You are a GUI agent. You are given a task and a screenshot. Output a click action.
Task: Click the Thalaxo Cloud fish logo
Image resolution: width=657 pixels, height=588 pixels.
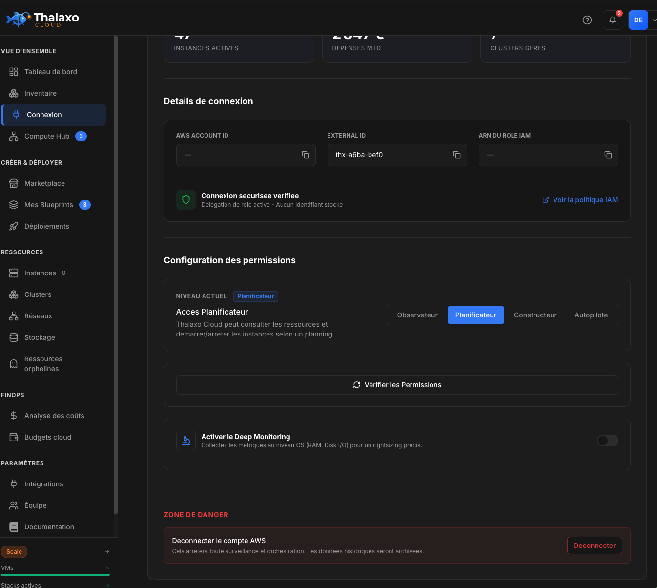(18, 19)
